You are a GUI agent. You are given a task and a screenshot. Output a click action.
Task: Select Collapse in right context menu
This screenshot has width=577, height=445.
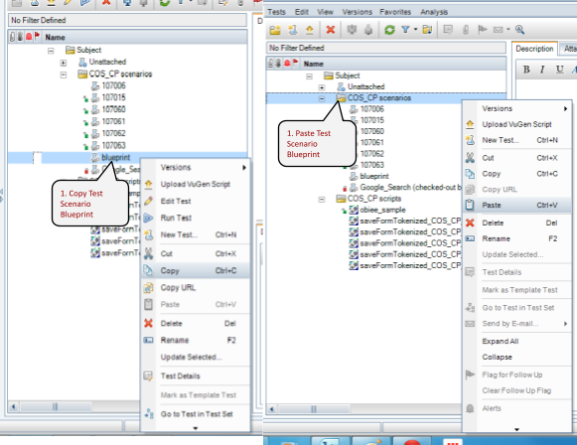pos(516,357)
